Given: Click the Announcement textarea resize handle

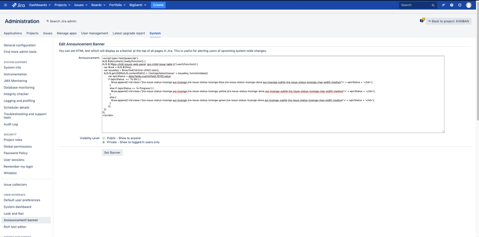Looking at the screenshot, I should pos(443,131).
